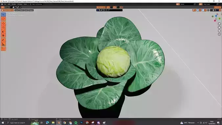Toggle the camera view icon
Viewport: 222px width, 125px height.
coord(219,31)
